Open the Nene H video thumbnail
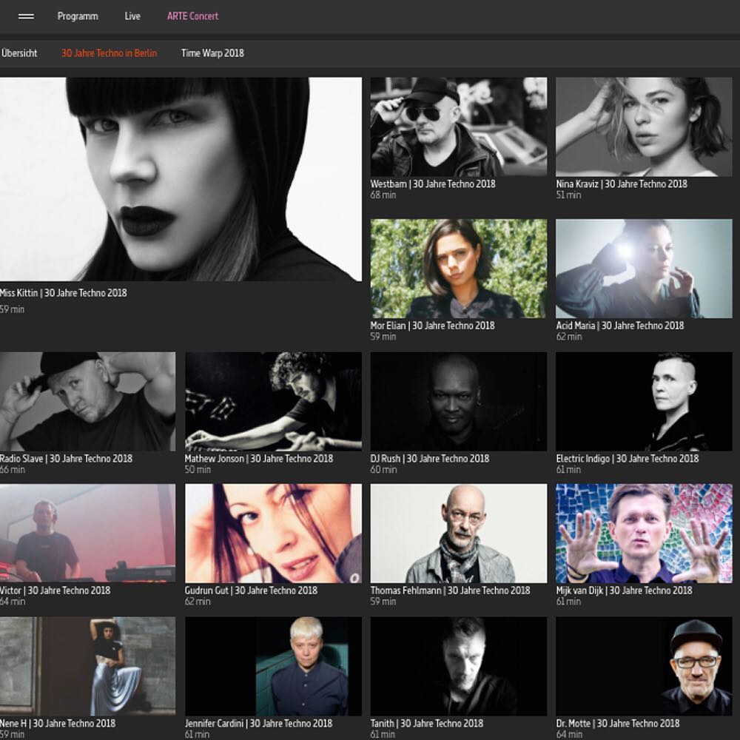Image resolution: width=740 pixels, height=740 pixels. tap(88, 667)
